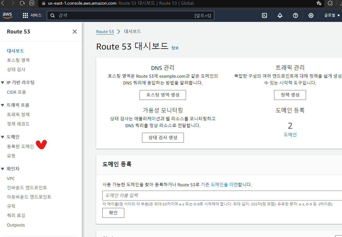
Task: Click the Notion extension icon in browser bar
Action: [x=32, y=3]
